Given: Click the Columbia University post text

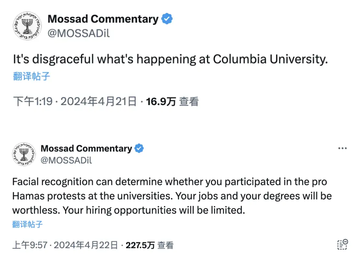Looking at the screenshot, I should click(170, 59).
